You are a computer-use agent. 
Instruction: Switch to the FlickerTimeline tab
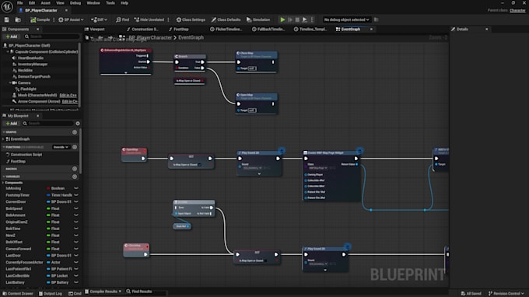pyautogui.click(x=226, y=30)
